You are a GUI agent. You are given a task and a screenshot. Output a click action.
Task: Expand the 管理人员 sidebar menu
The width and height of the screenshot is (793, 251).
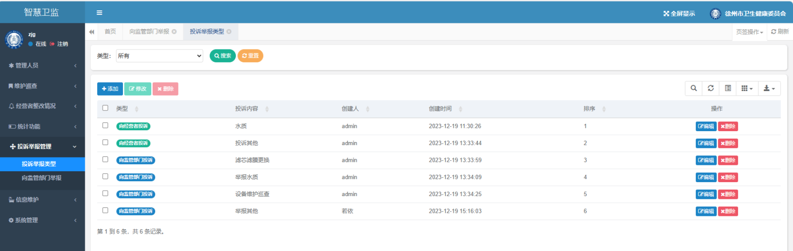(x=43, y=65)
